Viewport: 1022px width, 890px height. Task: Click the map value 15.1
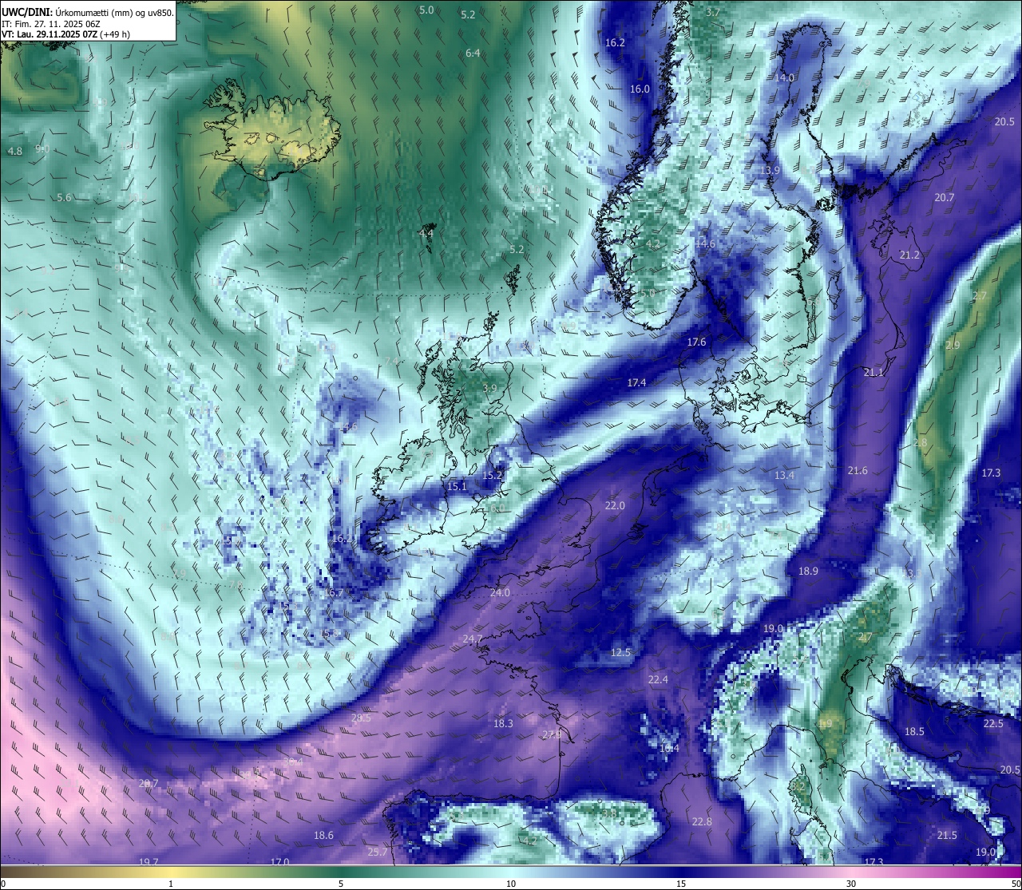[457, 487]
